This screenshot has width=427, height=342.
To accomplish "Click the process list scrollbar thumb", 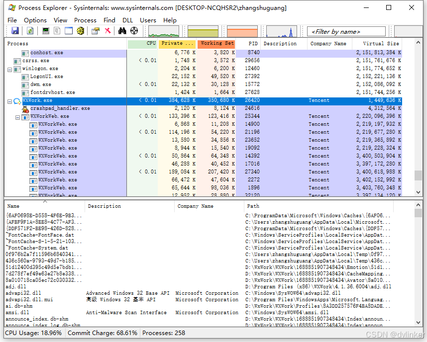I will 418,175.
